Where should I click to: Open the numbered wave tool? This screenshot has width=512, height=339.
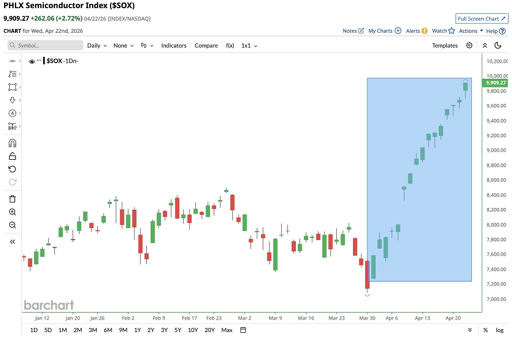(x=13, y=113)
